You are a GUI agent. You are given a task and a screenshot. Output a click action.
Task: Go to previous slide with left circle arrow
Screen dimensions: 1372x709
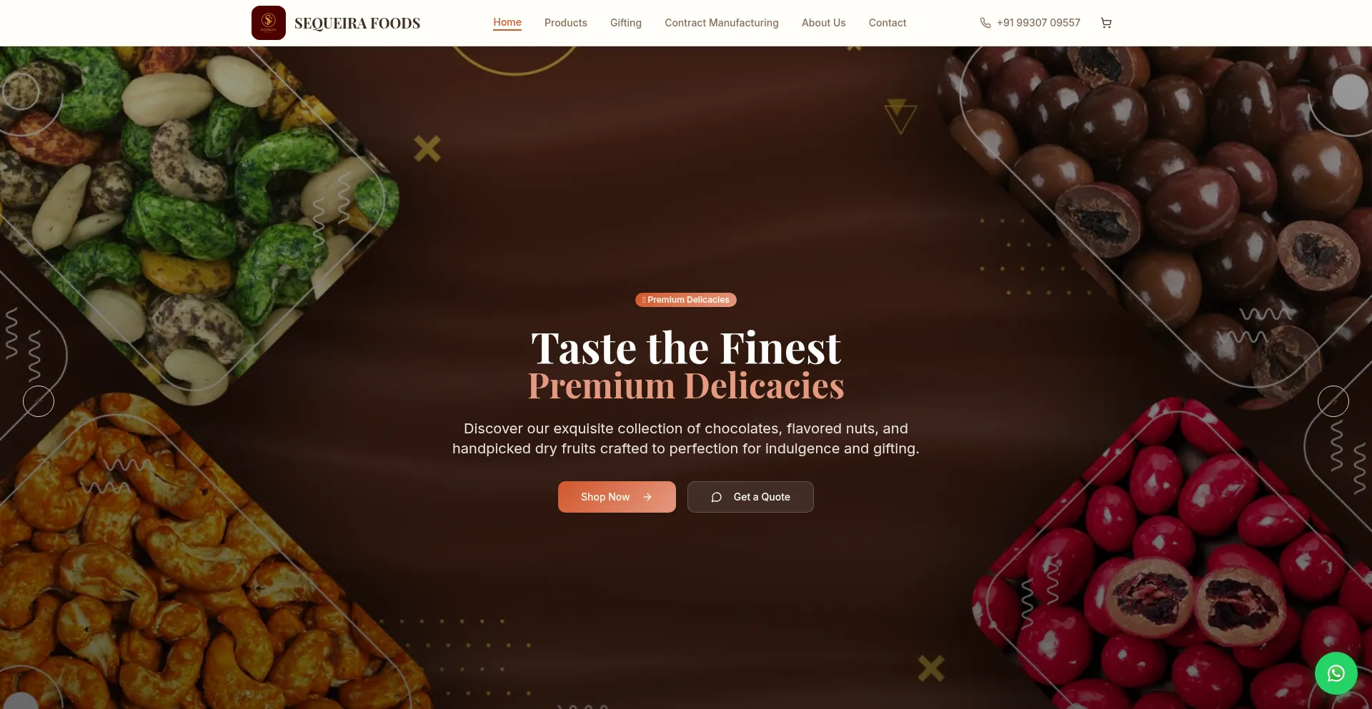[x=39, y=401]
